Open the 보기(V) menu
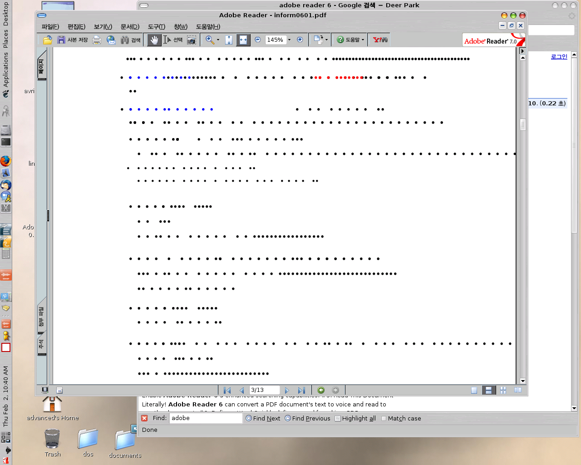This screenshot has width=581, height=465. 103,27
